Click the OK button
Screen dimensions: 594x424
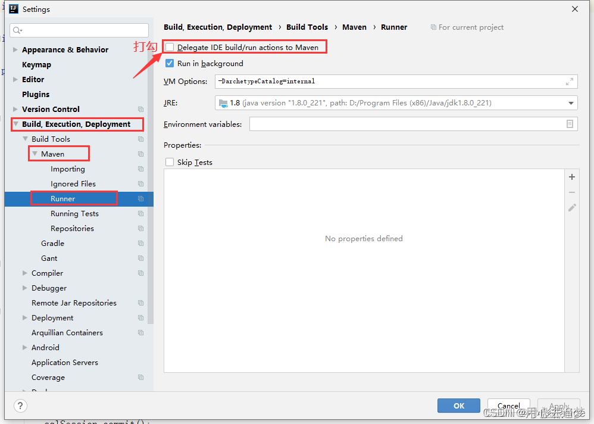coord(459,406)
